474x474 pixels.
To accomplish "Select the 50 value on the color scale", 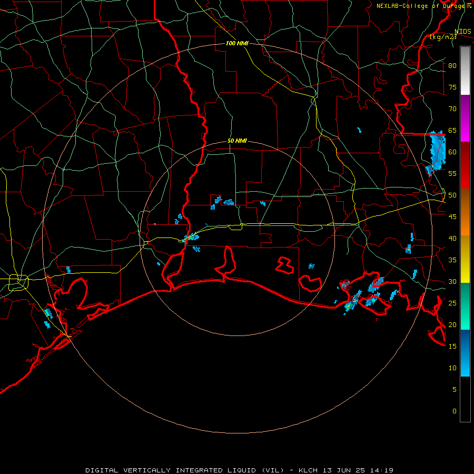I will tap(452, 195).
